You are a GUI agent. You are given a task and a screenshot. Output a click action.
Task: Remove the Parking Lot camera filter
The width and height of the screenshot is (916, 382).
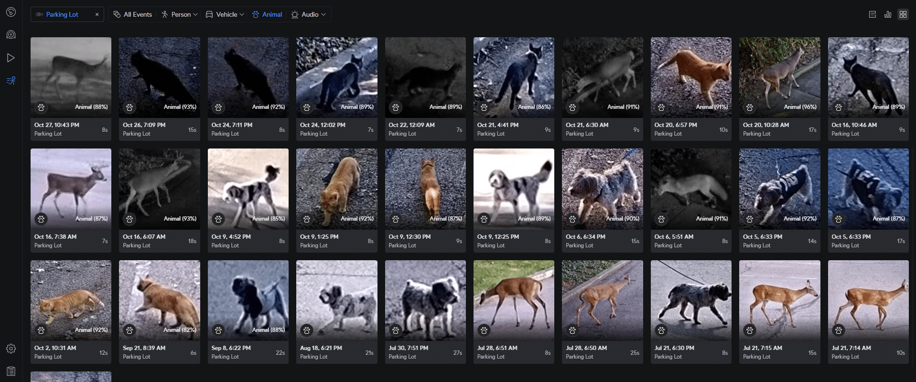[x=97, y=15]
